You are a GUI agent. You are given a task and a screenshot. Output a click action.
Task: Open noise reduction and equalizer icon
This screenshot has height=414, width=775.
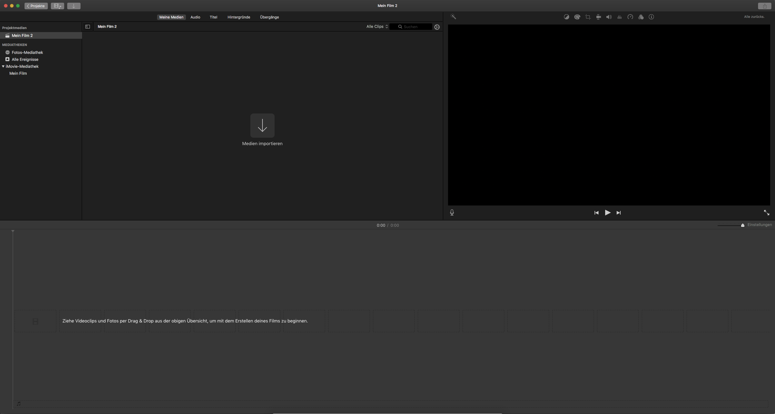point(619,17)
